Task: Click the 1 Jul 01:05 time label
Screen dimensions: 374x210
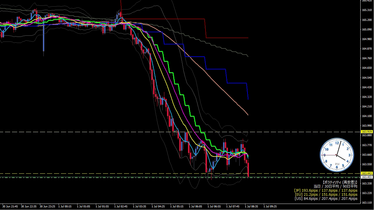Action: (x=84, y=206)
